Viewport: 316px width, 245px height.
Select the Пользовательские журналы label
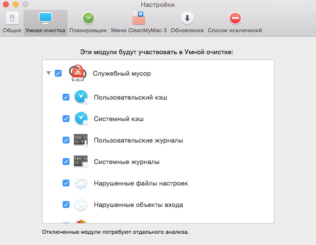coord(138,140)
